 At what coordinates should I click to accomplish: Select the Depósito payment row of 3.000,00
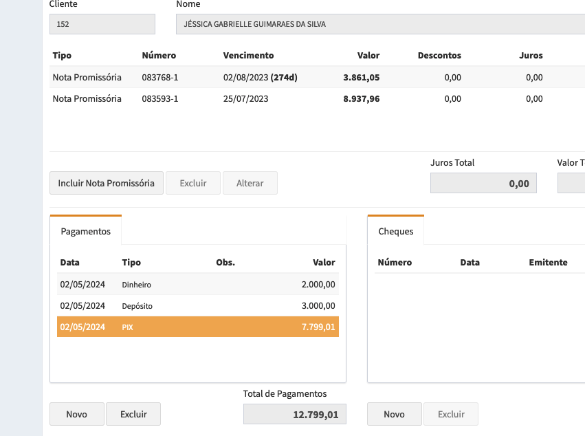(197, 305)
